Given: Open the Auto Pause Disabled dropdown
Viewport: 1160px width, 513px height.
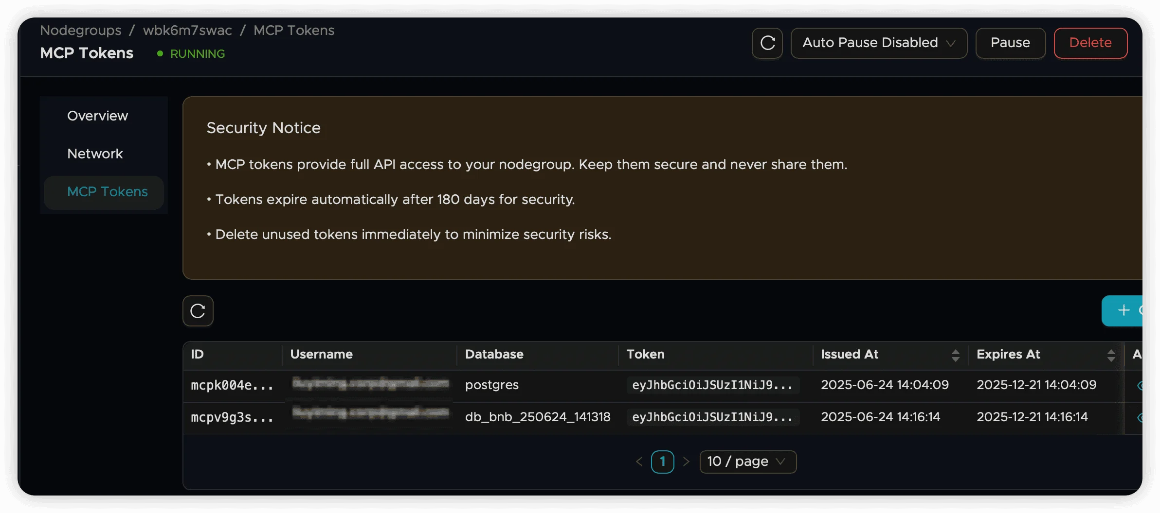Looking at the screenshot, I should pyautogui.click(x=878, y=43).
